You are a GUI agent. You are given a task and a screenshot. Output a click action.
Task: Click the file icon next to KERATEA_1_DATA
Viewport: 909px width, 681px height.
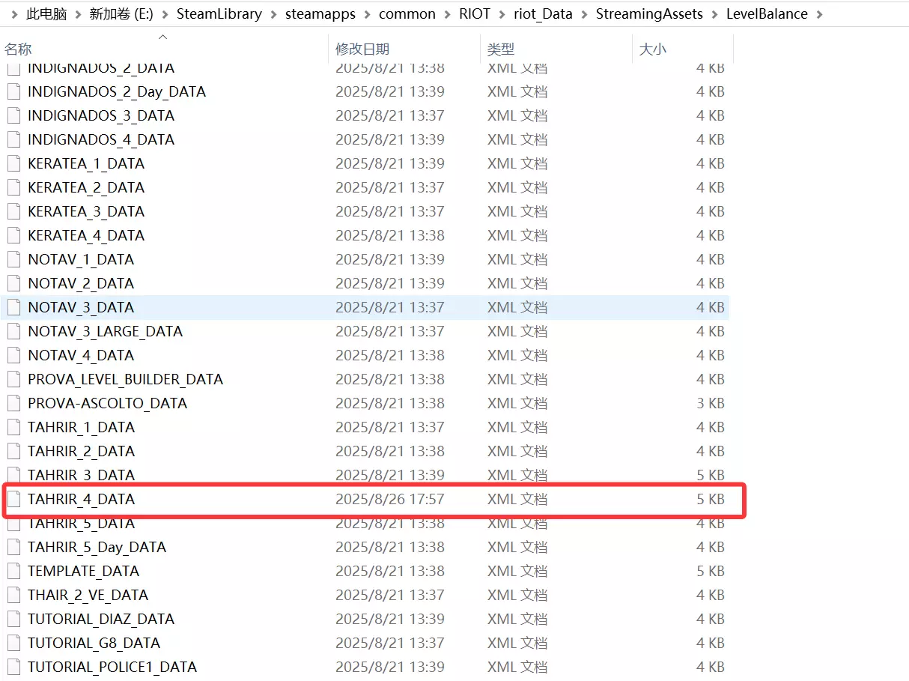(x=13, y=163)
